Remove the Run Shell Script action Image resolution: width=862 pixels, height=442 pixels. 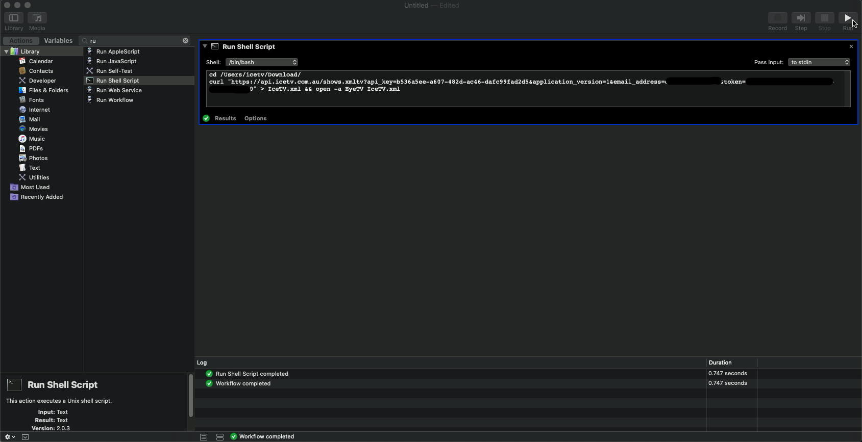point(851,46)
